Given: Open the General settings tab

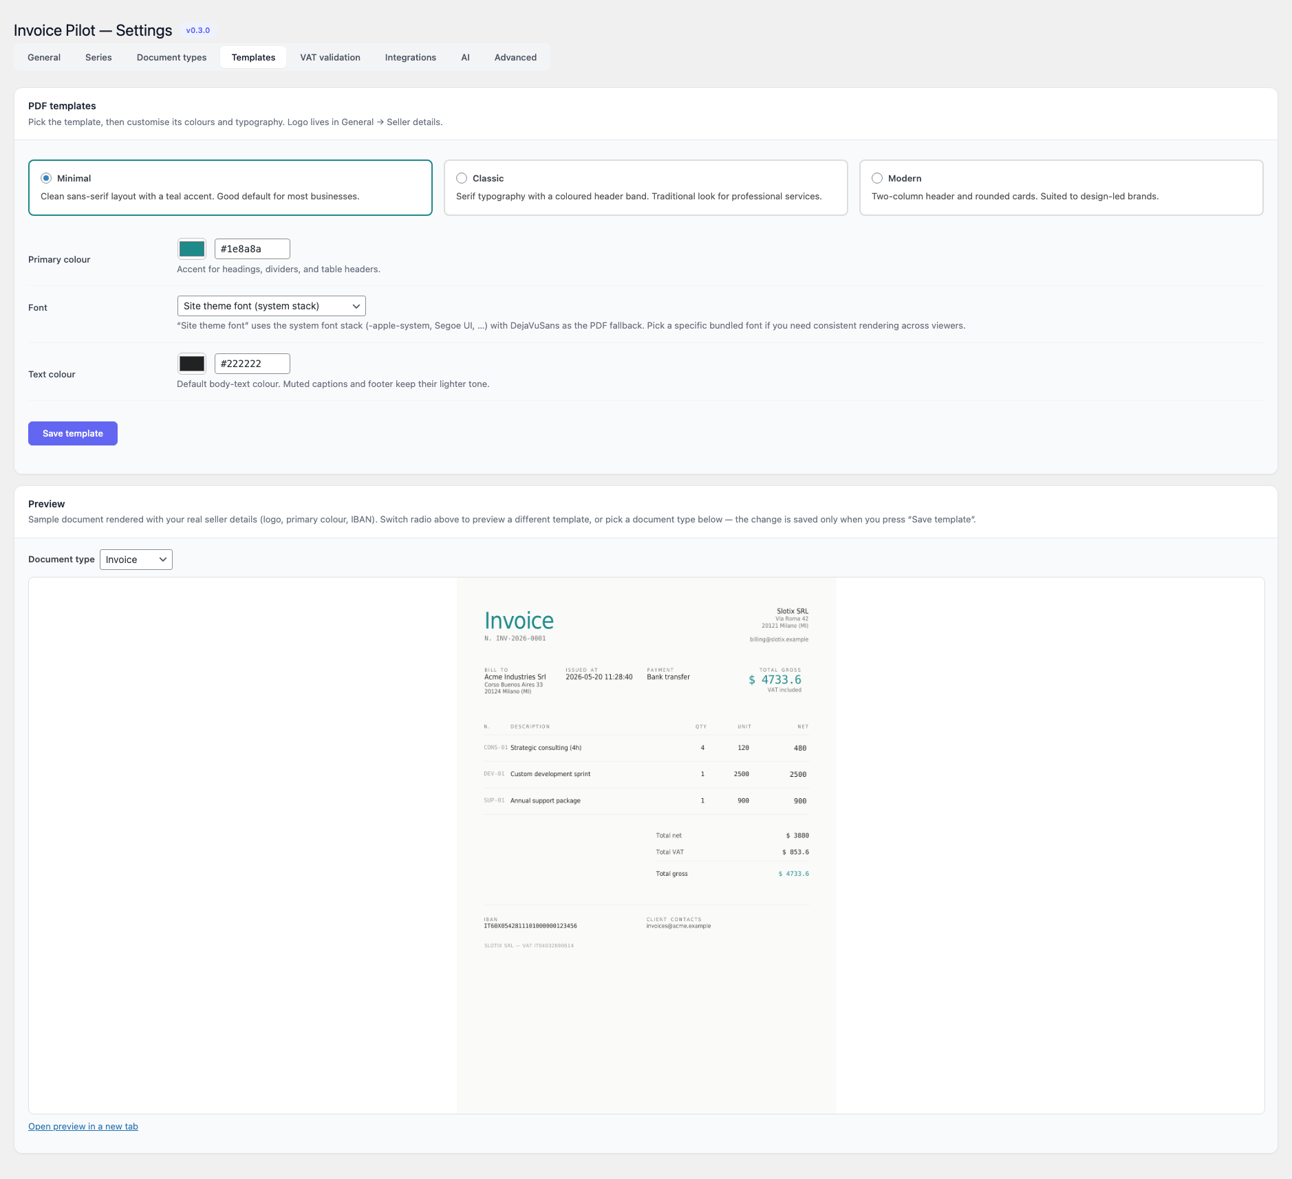Looking at the screenshot, I should 44,57.
